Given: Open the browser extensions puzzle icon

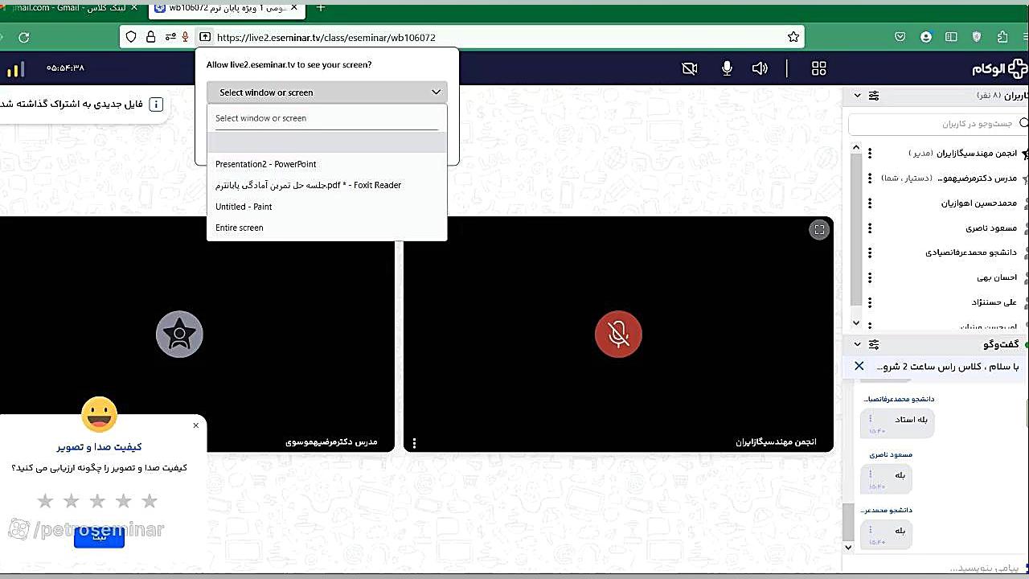Looking at the screenshot, I should click(x=1002, y=37).
